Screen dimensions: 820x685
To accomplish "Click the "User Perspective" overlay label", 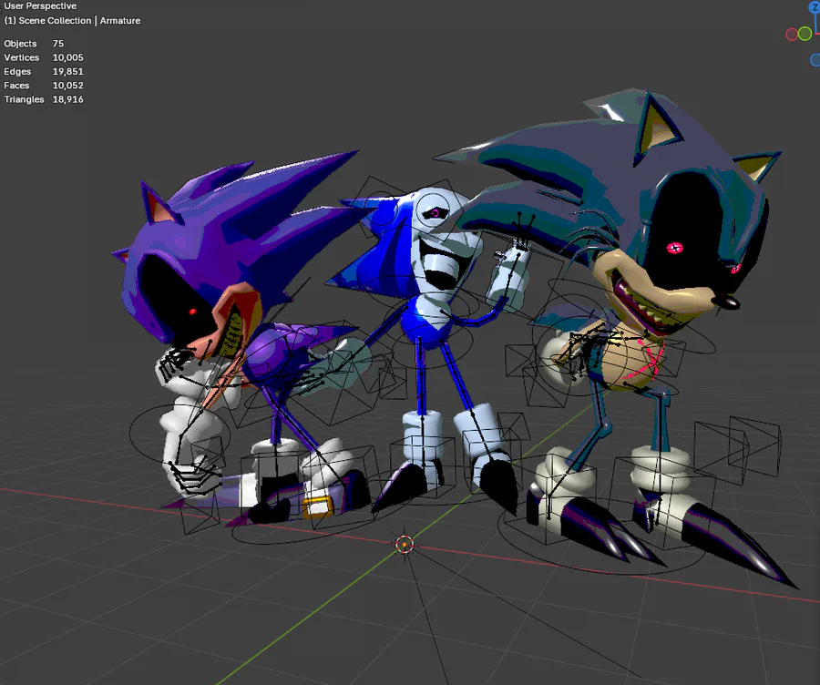I will pyautogui.click(x=40, y=6).
